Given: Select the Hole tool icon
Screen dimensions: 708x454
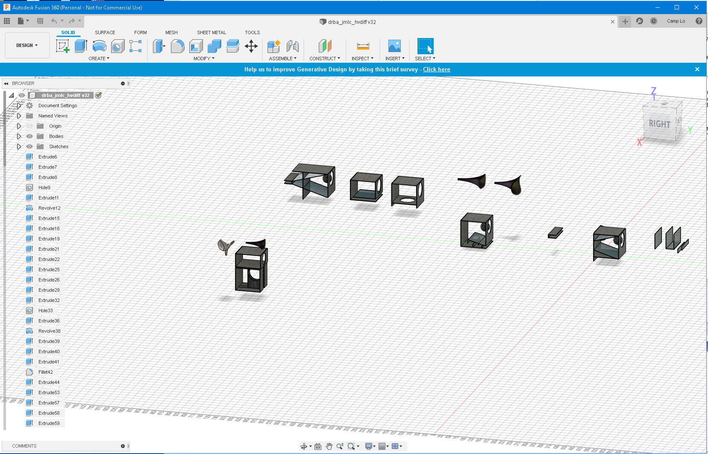Looking at the screenshot, I should 118,46.
